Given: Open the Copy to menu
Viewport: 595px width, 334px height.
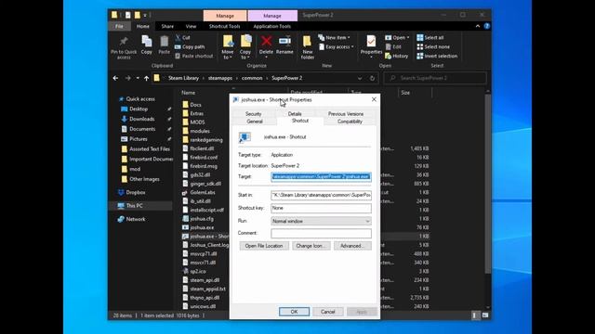Looking at the screenshot, I should pos(245,47).
